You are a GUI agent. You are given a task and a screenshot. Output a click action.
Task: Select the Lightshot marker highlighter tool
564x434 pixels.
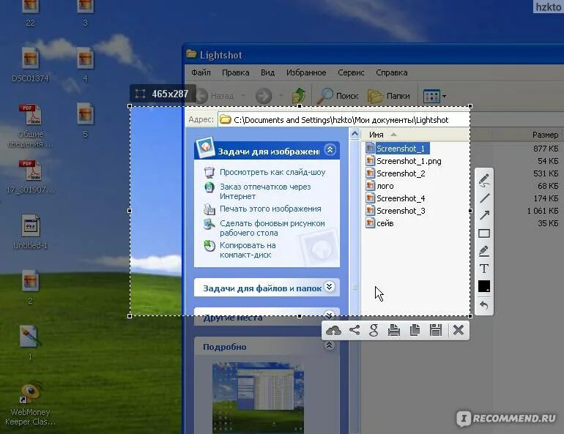tap(484, 251)
